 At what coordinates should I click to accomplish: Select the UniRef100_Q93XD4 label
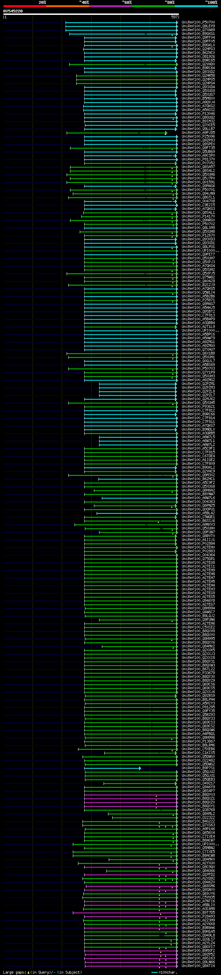point(198,87)
